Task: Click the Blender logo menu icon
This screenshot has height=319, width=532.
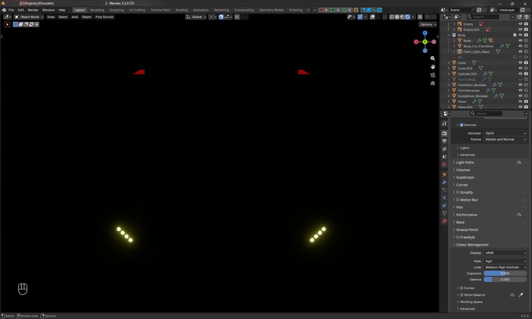Action: pos(4,10)
